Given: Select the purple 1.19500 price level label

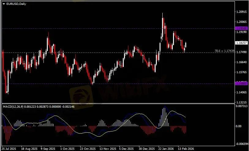Looking at the screenshot, I should coord(241,28).
